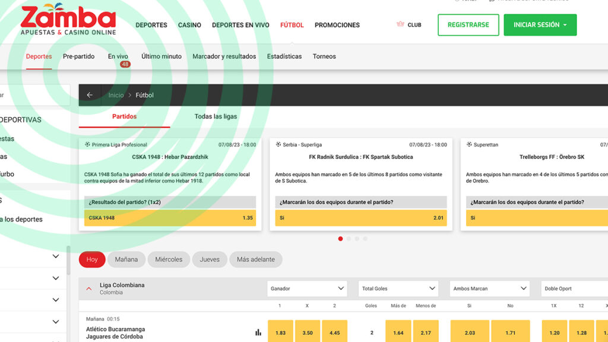Screen dimensions: 608x342
Task: Go to third carousel dot
Action: 357,239
